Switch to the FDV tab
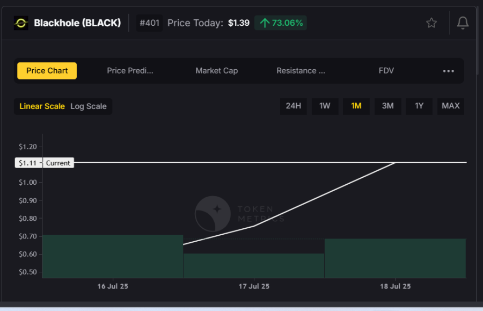Screen dimensions: 483x311 point(386,71)
